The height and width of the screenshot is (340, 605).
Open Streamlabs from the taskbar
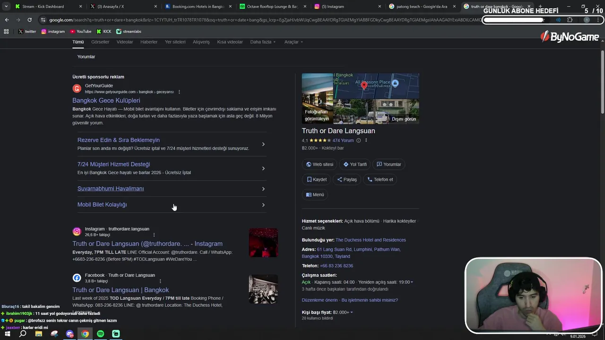(116, 334)
